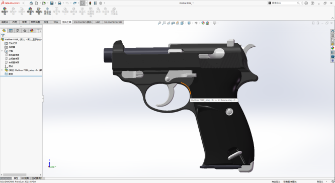Switch to the DimXpertManager tab
The image size is (335, 183).
(25, 31)
